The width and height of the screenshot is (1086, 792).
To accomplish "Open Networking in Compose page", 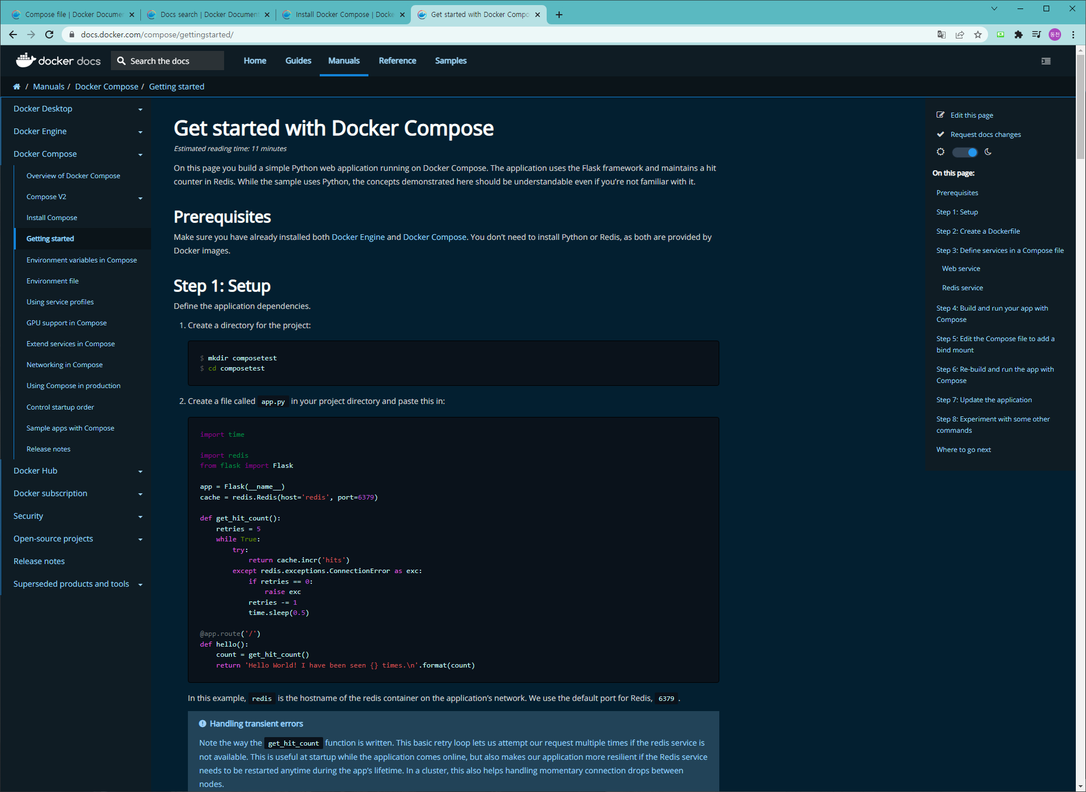I will (x=65, y=365).
